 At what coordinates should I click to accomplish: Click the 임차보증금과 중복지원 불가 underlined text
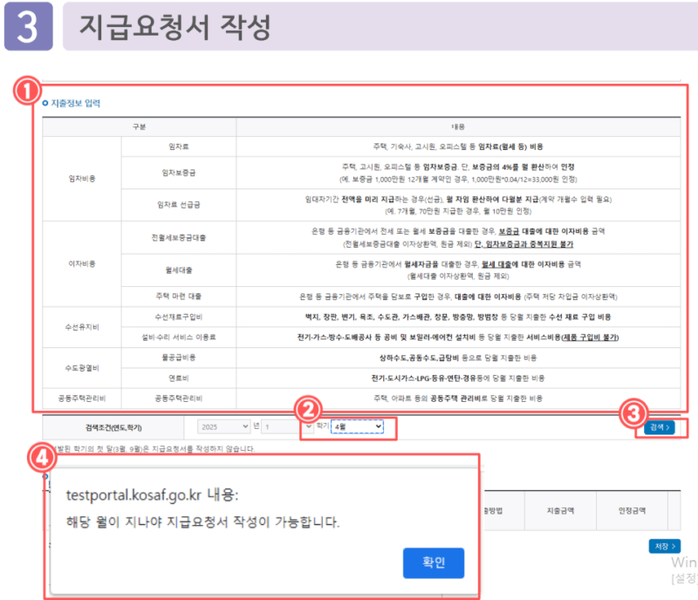click(x=529, y=244)
